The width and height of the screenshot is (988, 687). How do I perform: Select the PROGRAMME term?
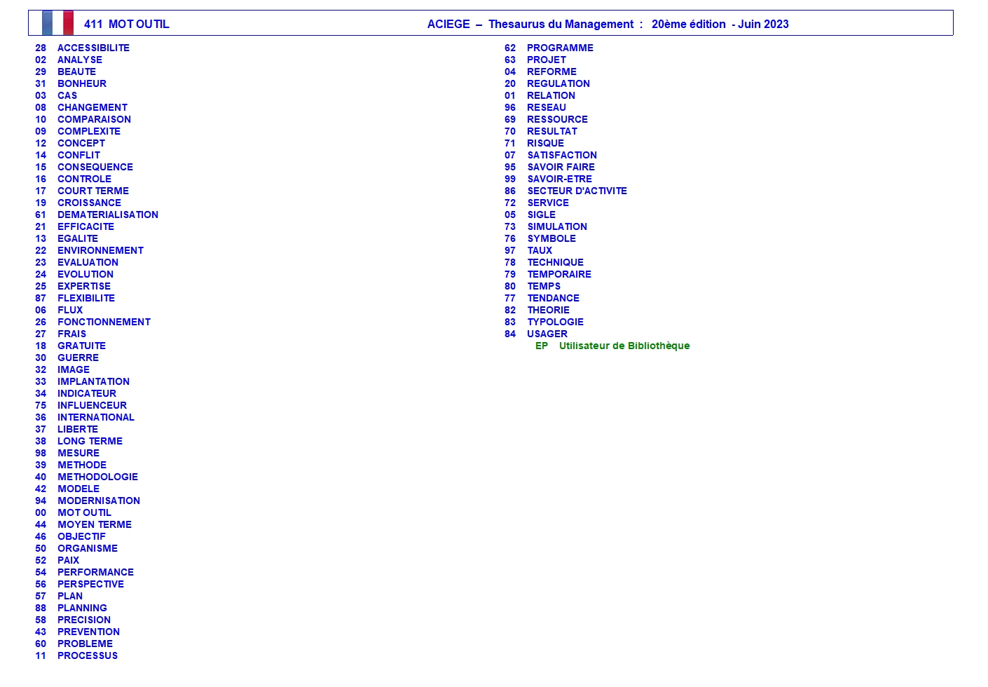click(x=560, y=48)
